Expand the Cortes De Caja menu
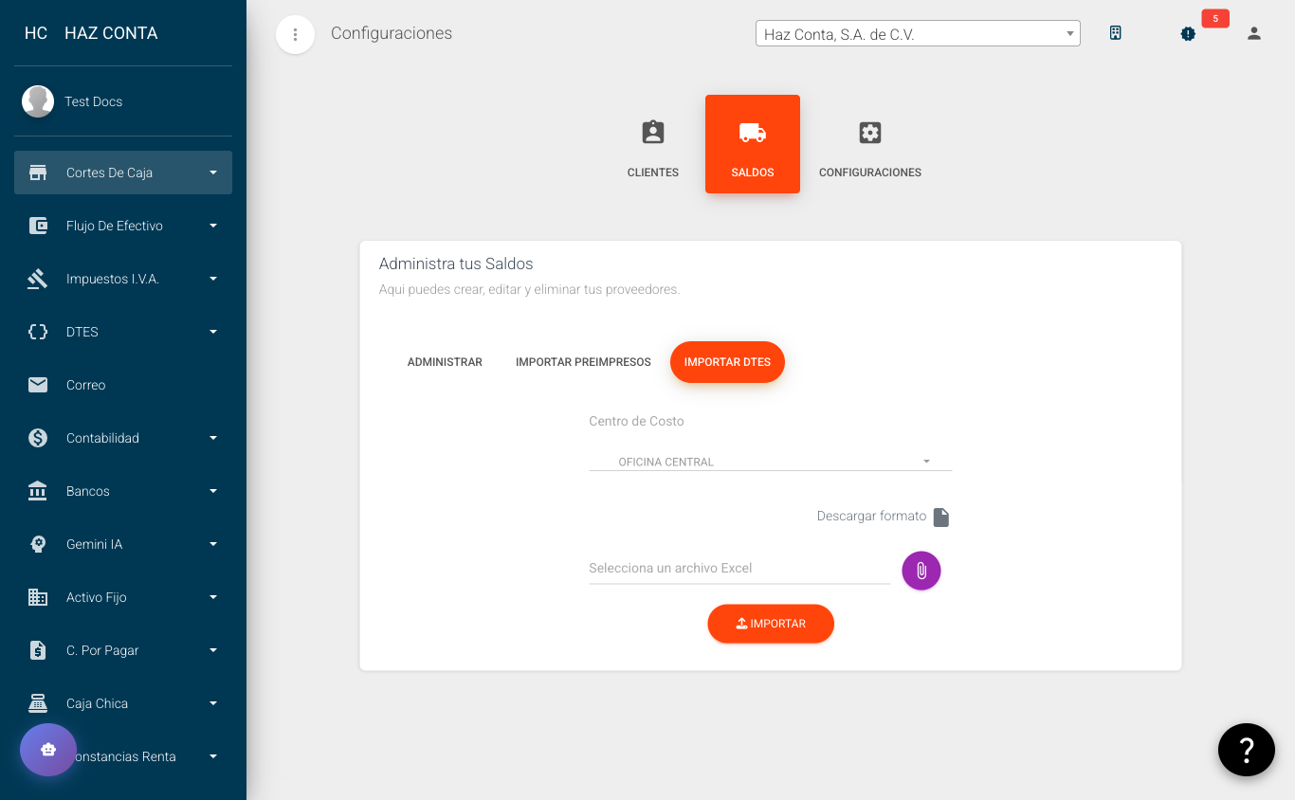The width and height of the screenshot is (1295, 800). click(123, 173)
